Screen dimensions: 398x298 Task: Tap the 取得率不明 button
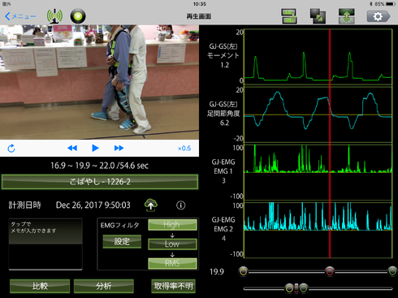(x=173, y=286)
